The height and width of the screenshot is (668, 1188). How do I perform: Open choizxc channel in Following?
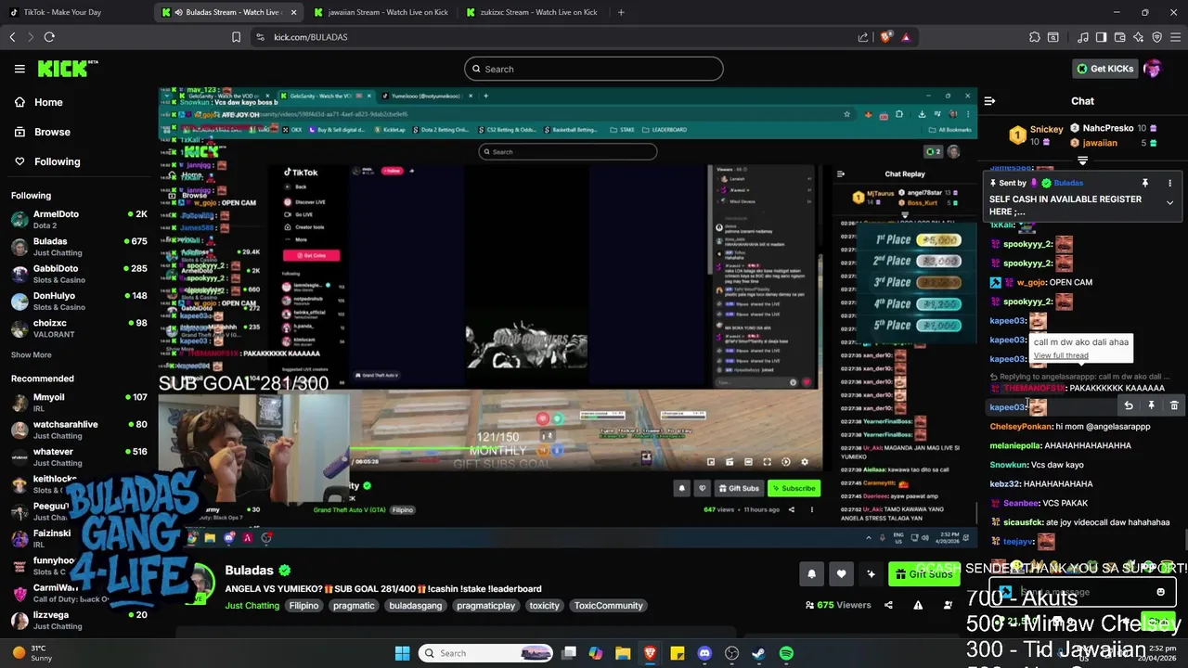coord(79,328)
